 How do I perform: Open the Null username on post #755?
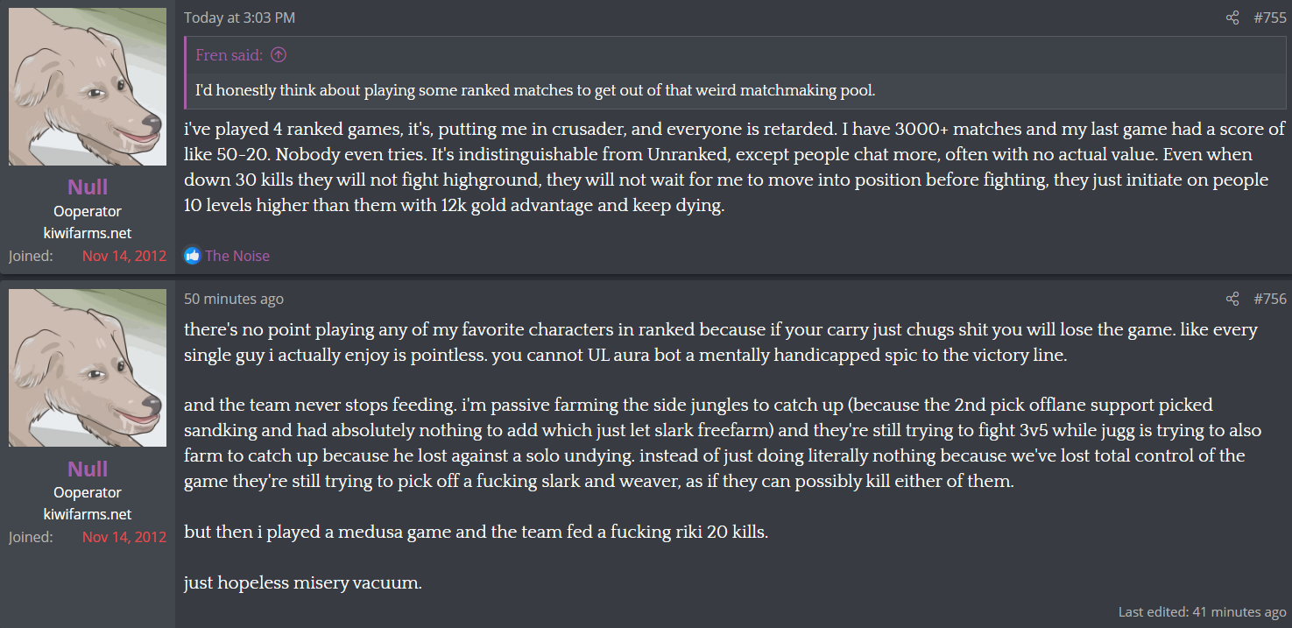(88, 187)
